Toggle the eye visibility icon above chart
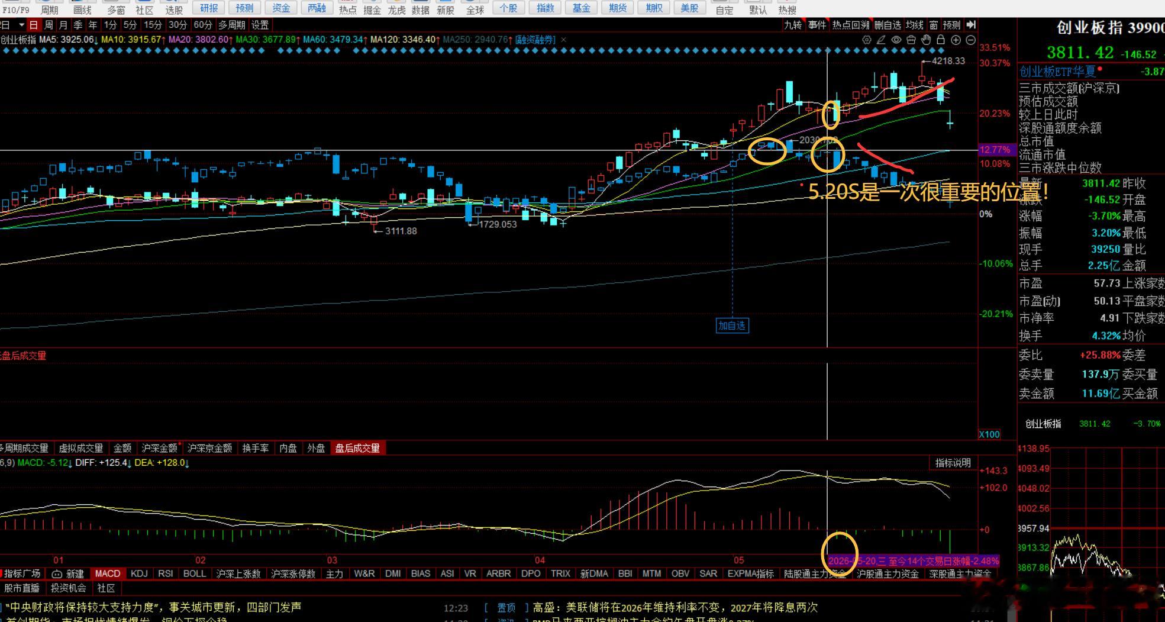This screenshot has width=1165, height=622. 896,40
